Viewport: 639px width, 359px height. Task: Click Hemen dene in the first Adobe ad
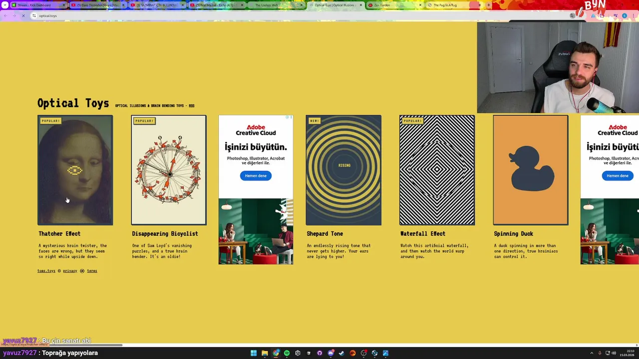(x=256, y=176)
